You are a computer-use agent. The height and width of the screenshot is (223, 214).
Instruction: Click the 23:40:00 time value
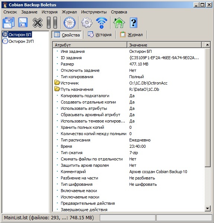(137, 146)
